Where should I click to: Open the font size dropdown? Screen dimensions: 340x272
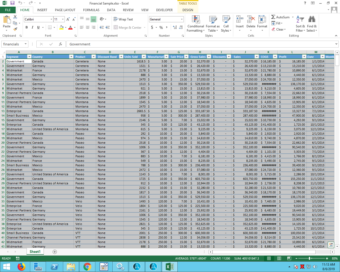click(63, 19)
